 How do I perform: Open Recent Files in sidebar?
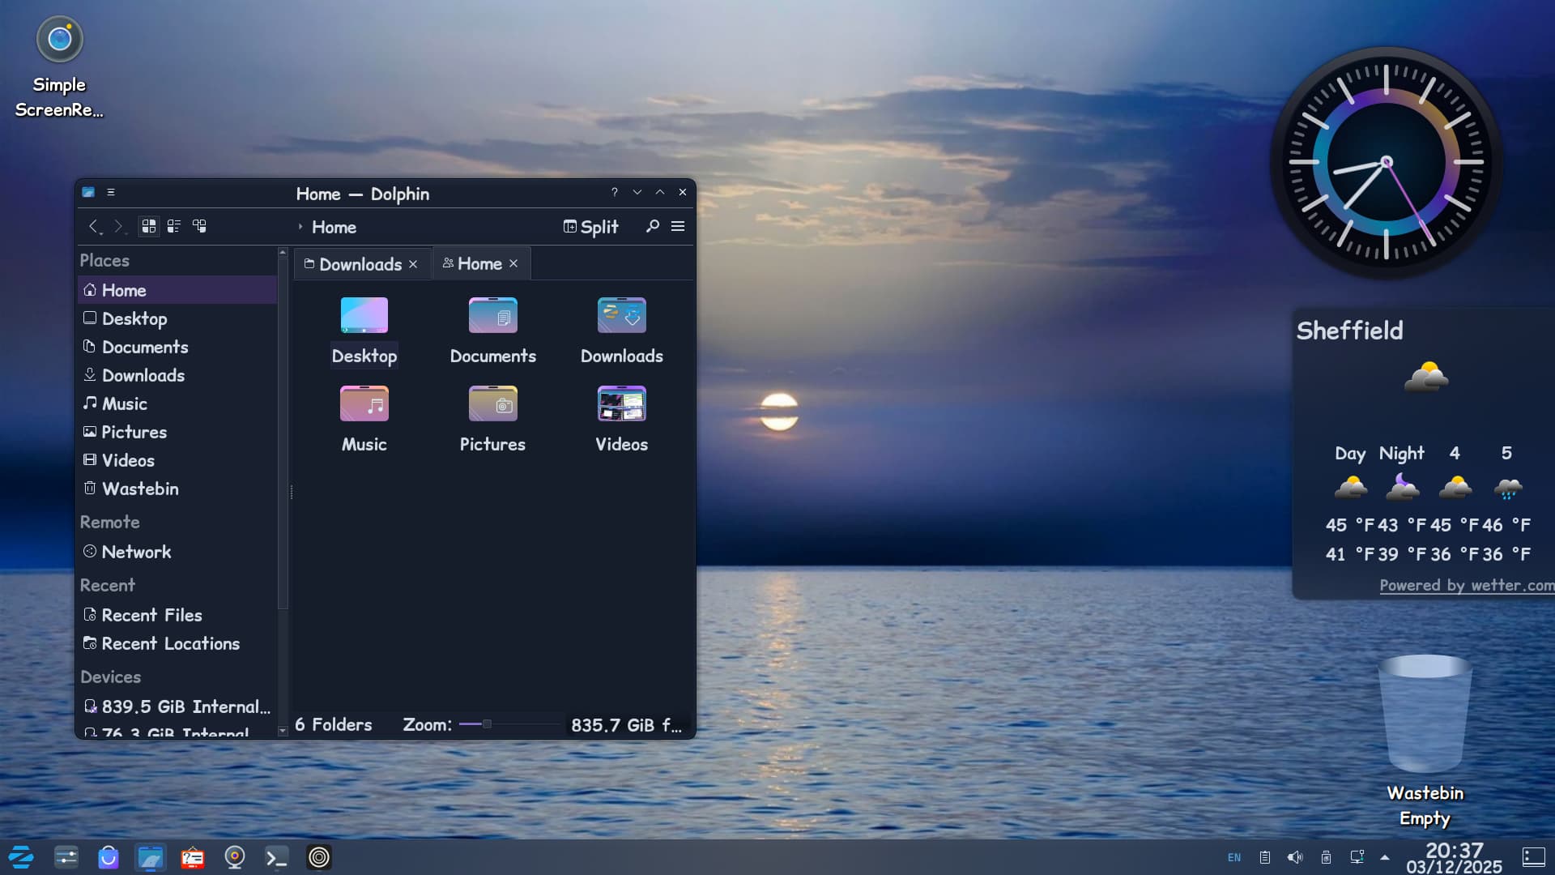click(x=151, y=615)
